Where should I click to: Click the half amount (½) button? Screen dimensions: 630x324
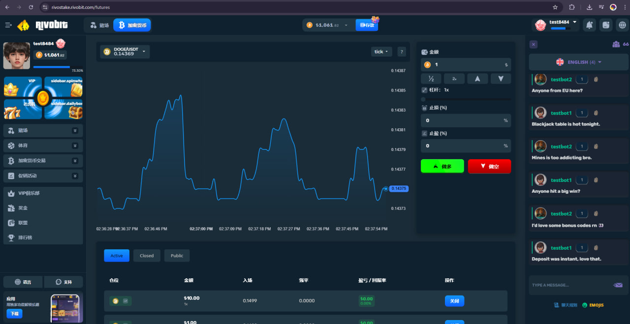431,79
